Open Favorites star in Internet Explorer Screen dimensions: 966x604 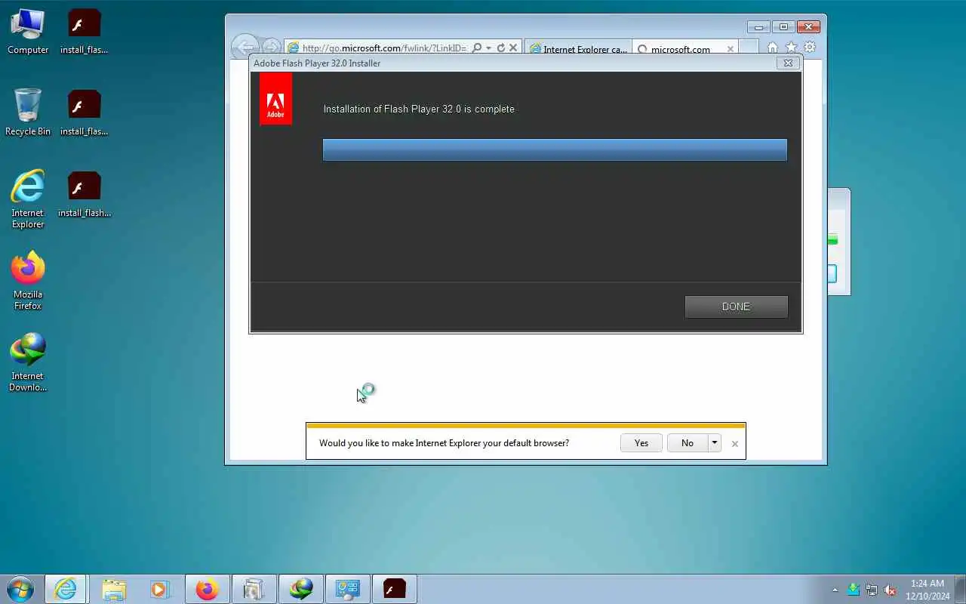pos(791,48)
